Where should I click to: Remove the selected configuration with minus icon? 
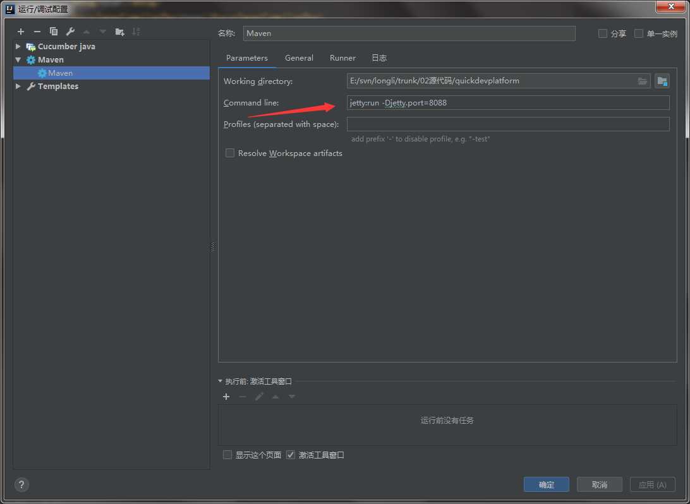(x=37, y=32)
